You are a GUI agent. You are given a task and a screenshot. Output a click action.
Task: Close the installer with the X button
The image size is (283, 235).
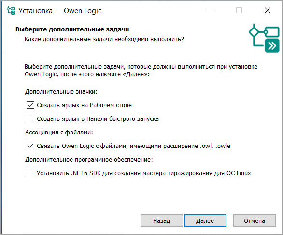coord(267,10)
